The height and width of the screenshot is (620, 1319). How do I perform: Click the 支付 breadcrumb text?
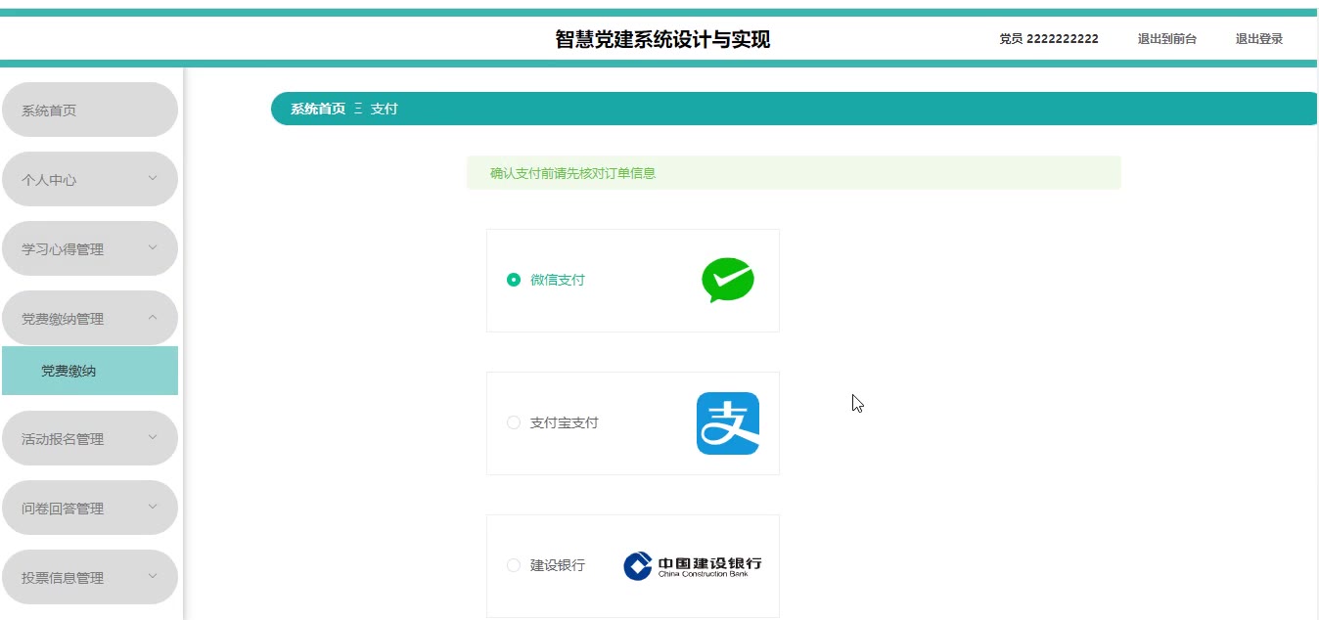tap(385, 109)
